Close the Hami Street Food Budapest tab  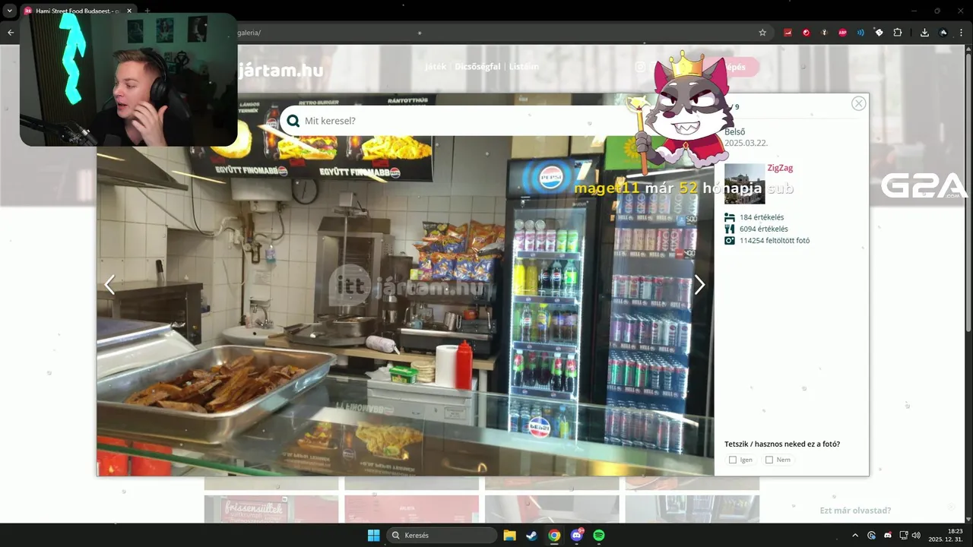(x=129, y=11)
